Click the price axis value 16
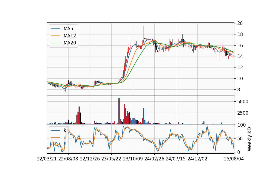Screen dimensions: 260x187 (x=240, y=46)
